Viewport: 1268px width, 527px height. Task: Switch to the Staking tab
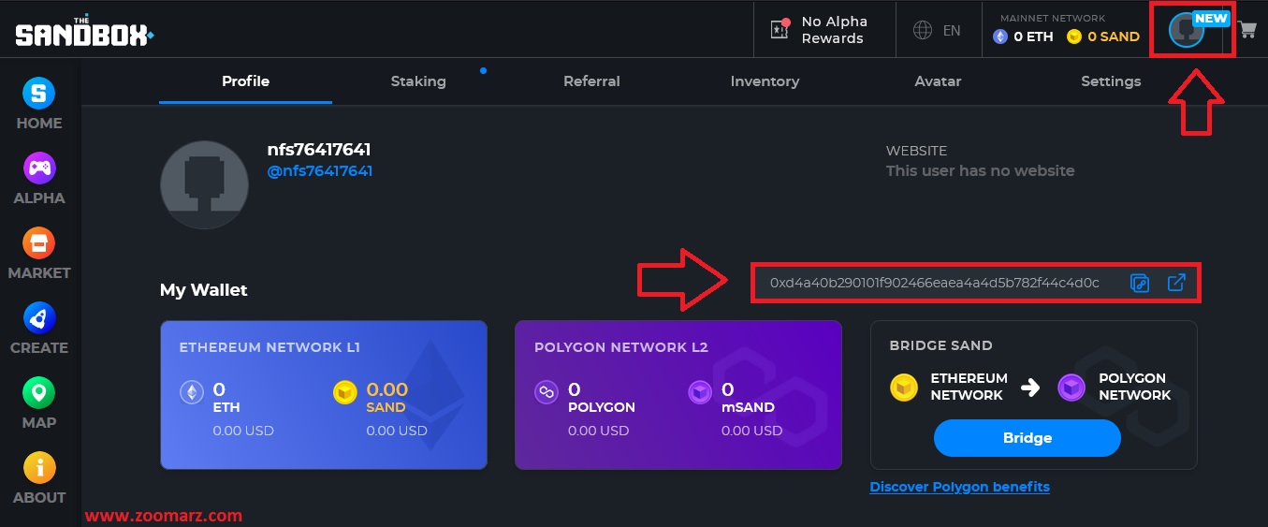click(x=418, y=81)
